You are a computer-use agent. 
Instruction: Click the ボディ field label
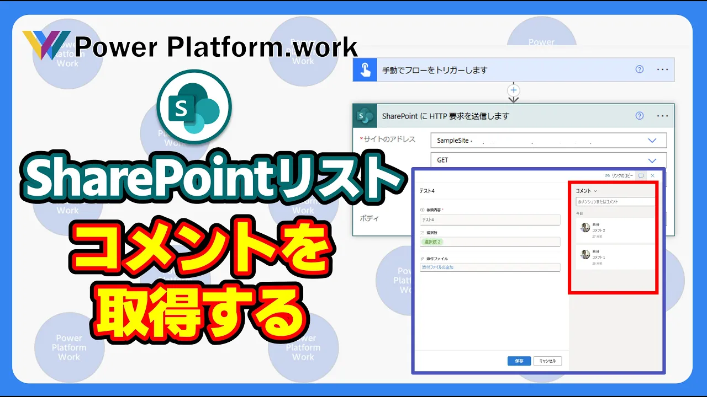coord(369,218)
